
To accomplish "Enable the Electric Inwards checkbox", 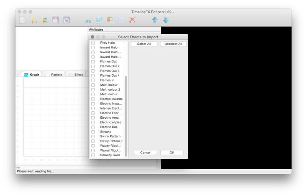I will (x=93, y=99).
